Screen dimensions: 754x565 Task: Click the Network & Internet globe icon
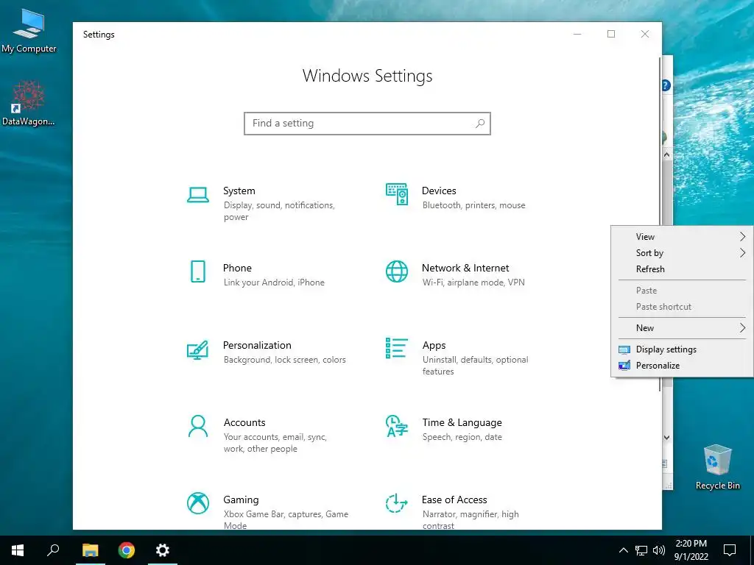coord(397,271)
